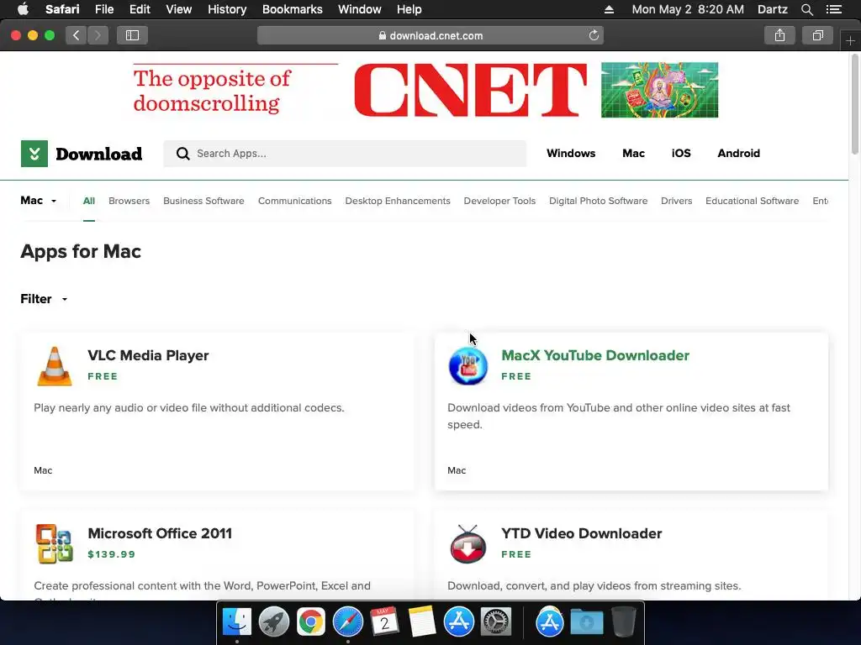This screenshot has height=645, width=861.
Task: Select the Drivers category
Action: tap(677, 201)
